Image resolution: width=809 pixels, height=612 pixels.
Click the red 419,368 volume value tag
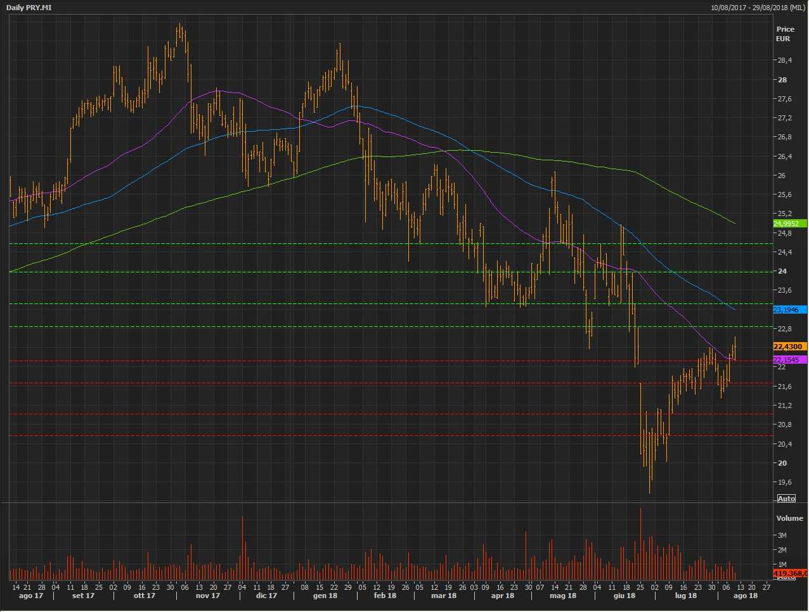(x=790, y=573)
